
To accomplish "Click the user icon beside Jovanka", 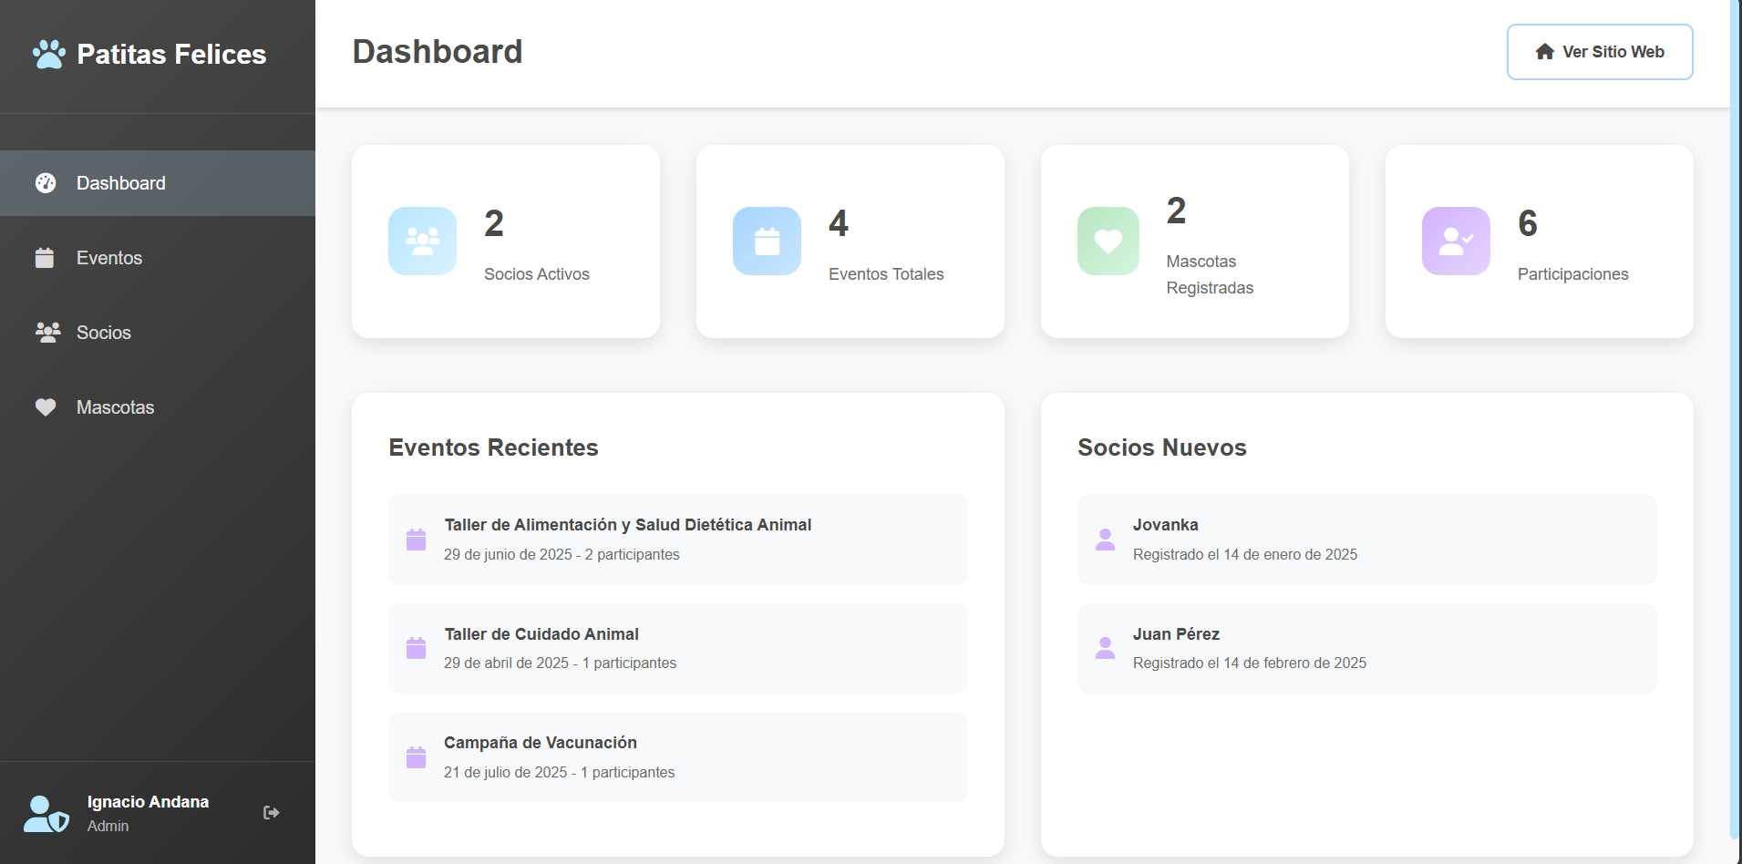I will pos(1105,540).
